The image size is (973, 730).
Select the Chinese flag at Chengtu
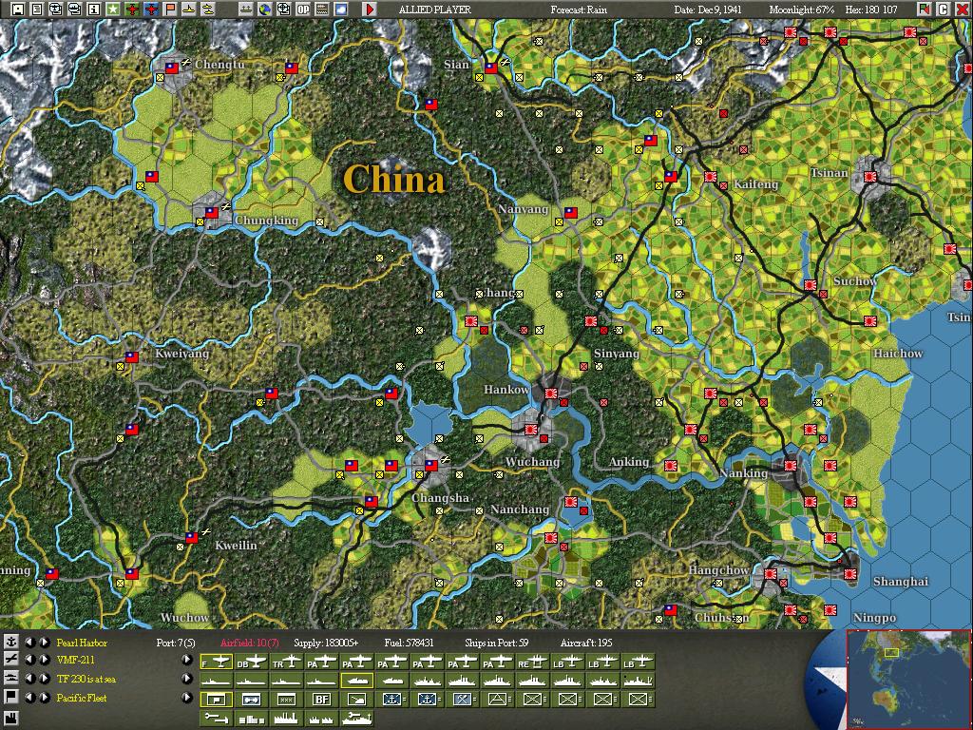tap(172, 68)
